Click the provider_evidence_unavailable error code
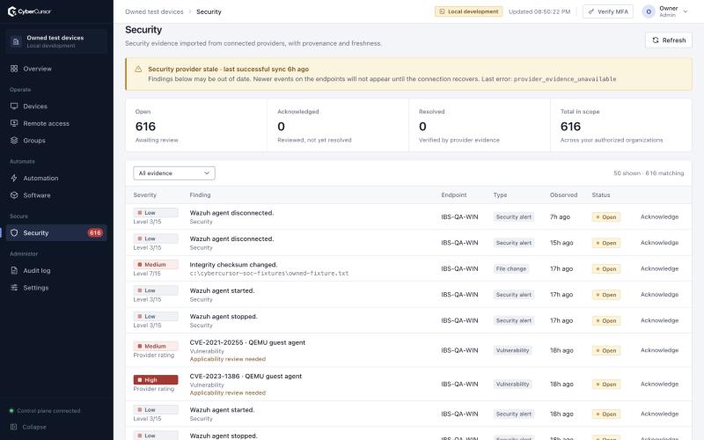Viewport: 704px width, 440px height. 565,79
